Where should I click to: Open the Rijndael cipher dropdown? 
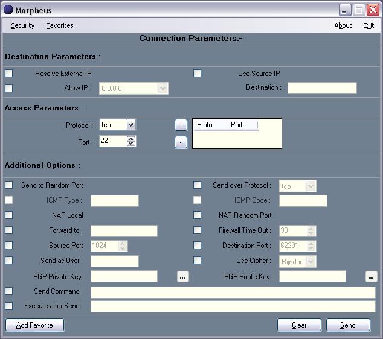311,262
